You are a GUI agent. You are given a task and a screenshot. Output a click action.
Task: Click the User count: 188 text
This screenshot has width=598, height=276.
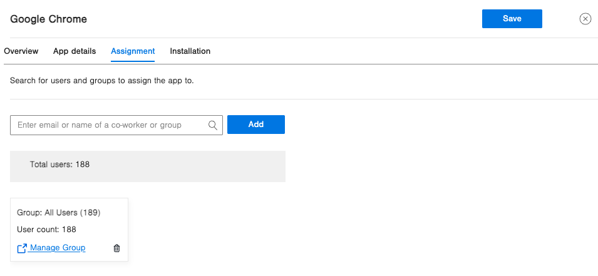click(46, 230)
